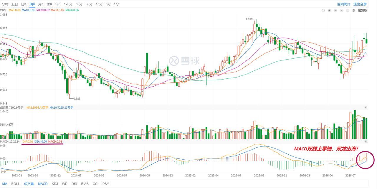Screen dimensions: 377x189
Task: Open the 前复权 adjustment dropdown
Action: tap(363, 10)
